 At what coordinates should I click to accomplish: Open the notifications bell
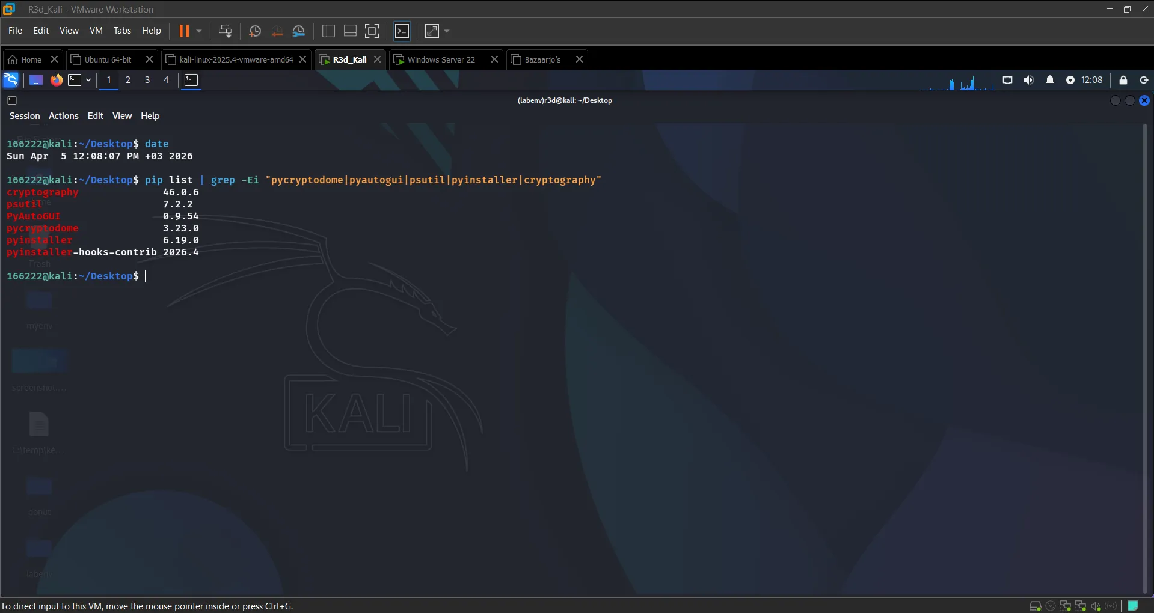pos(1050,80)
